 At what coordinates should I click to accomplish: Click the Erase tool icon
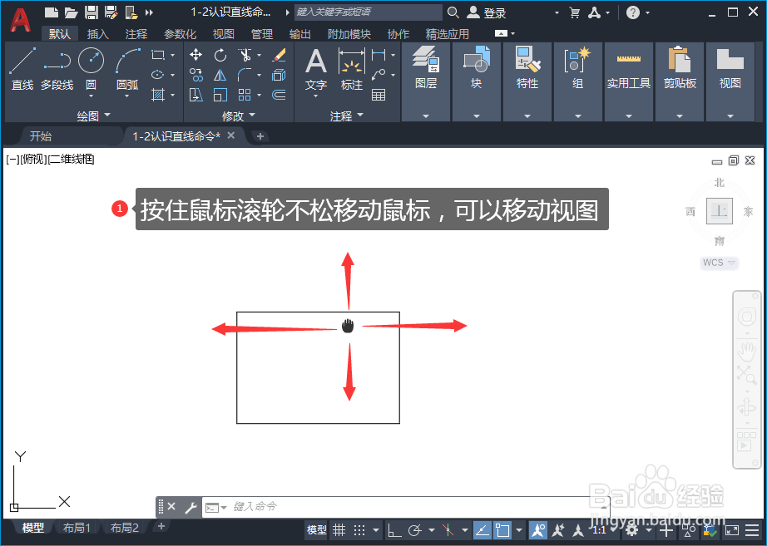tap(279, 55)
